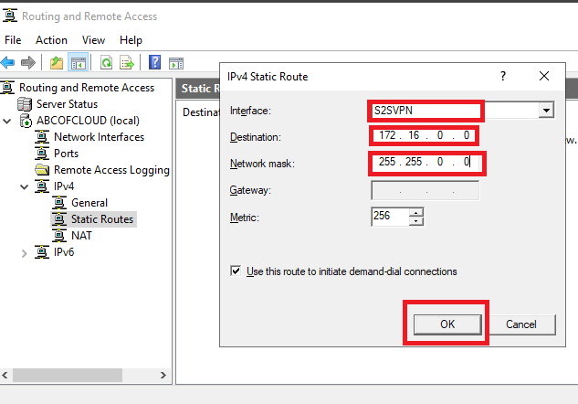Click Show/Hide Action Pane toolbar icon
This screenshot has height=404, width=578.
(x=175, y=63)
